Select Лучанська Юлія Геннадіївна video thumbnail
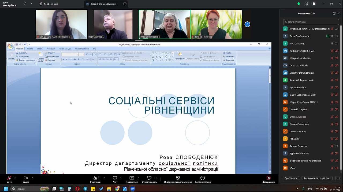 pos(62,24)
